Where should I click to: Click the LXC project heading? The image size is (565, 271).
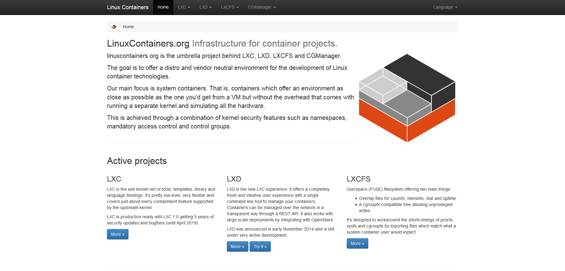(x=114, y=179)
